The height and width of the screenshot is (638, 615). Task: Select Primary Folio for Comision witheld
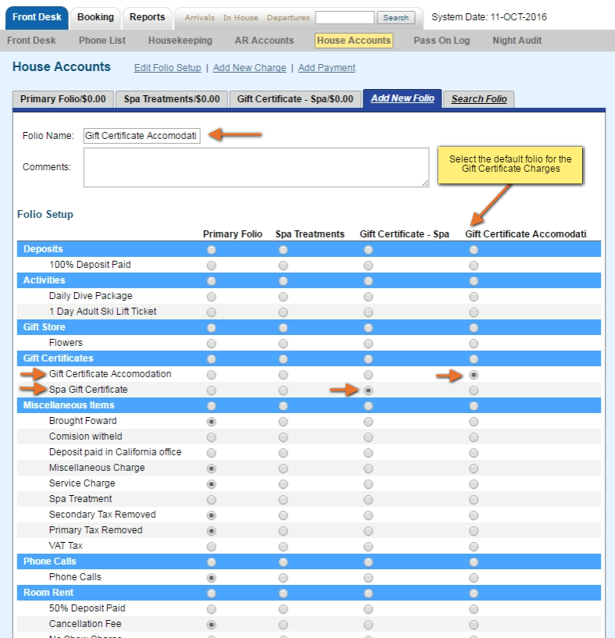point(211,437)
